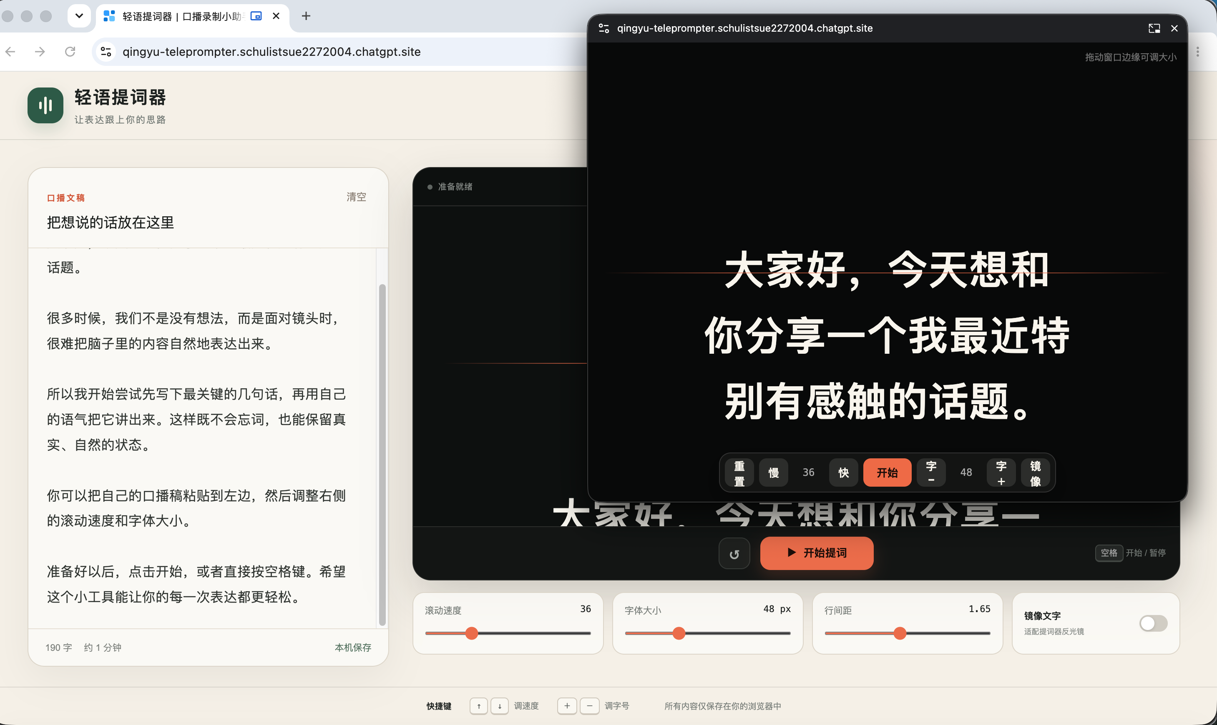Screen dimensions: 1217x725
Task: Click the 开始提词 play button
Action: (817, 553)
